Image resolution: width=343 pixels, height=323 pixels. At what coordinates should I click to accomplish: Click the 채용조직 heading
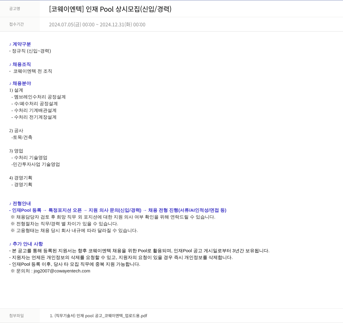(20, 64)
